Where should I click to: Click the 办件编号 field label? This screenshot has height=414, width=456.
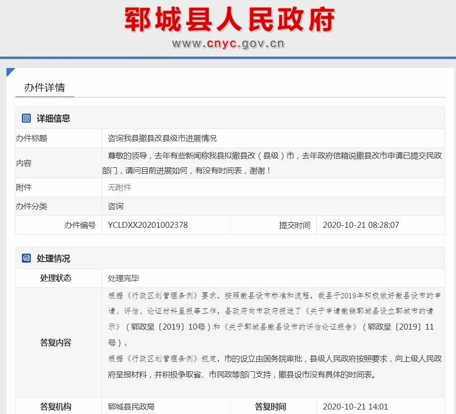click(x=80, y=225)
